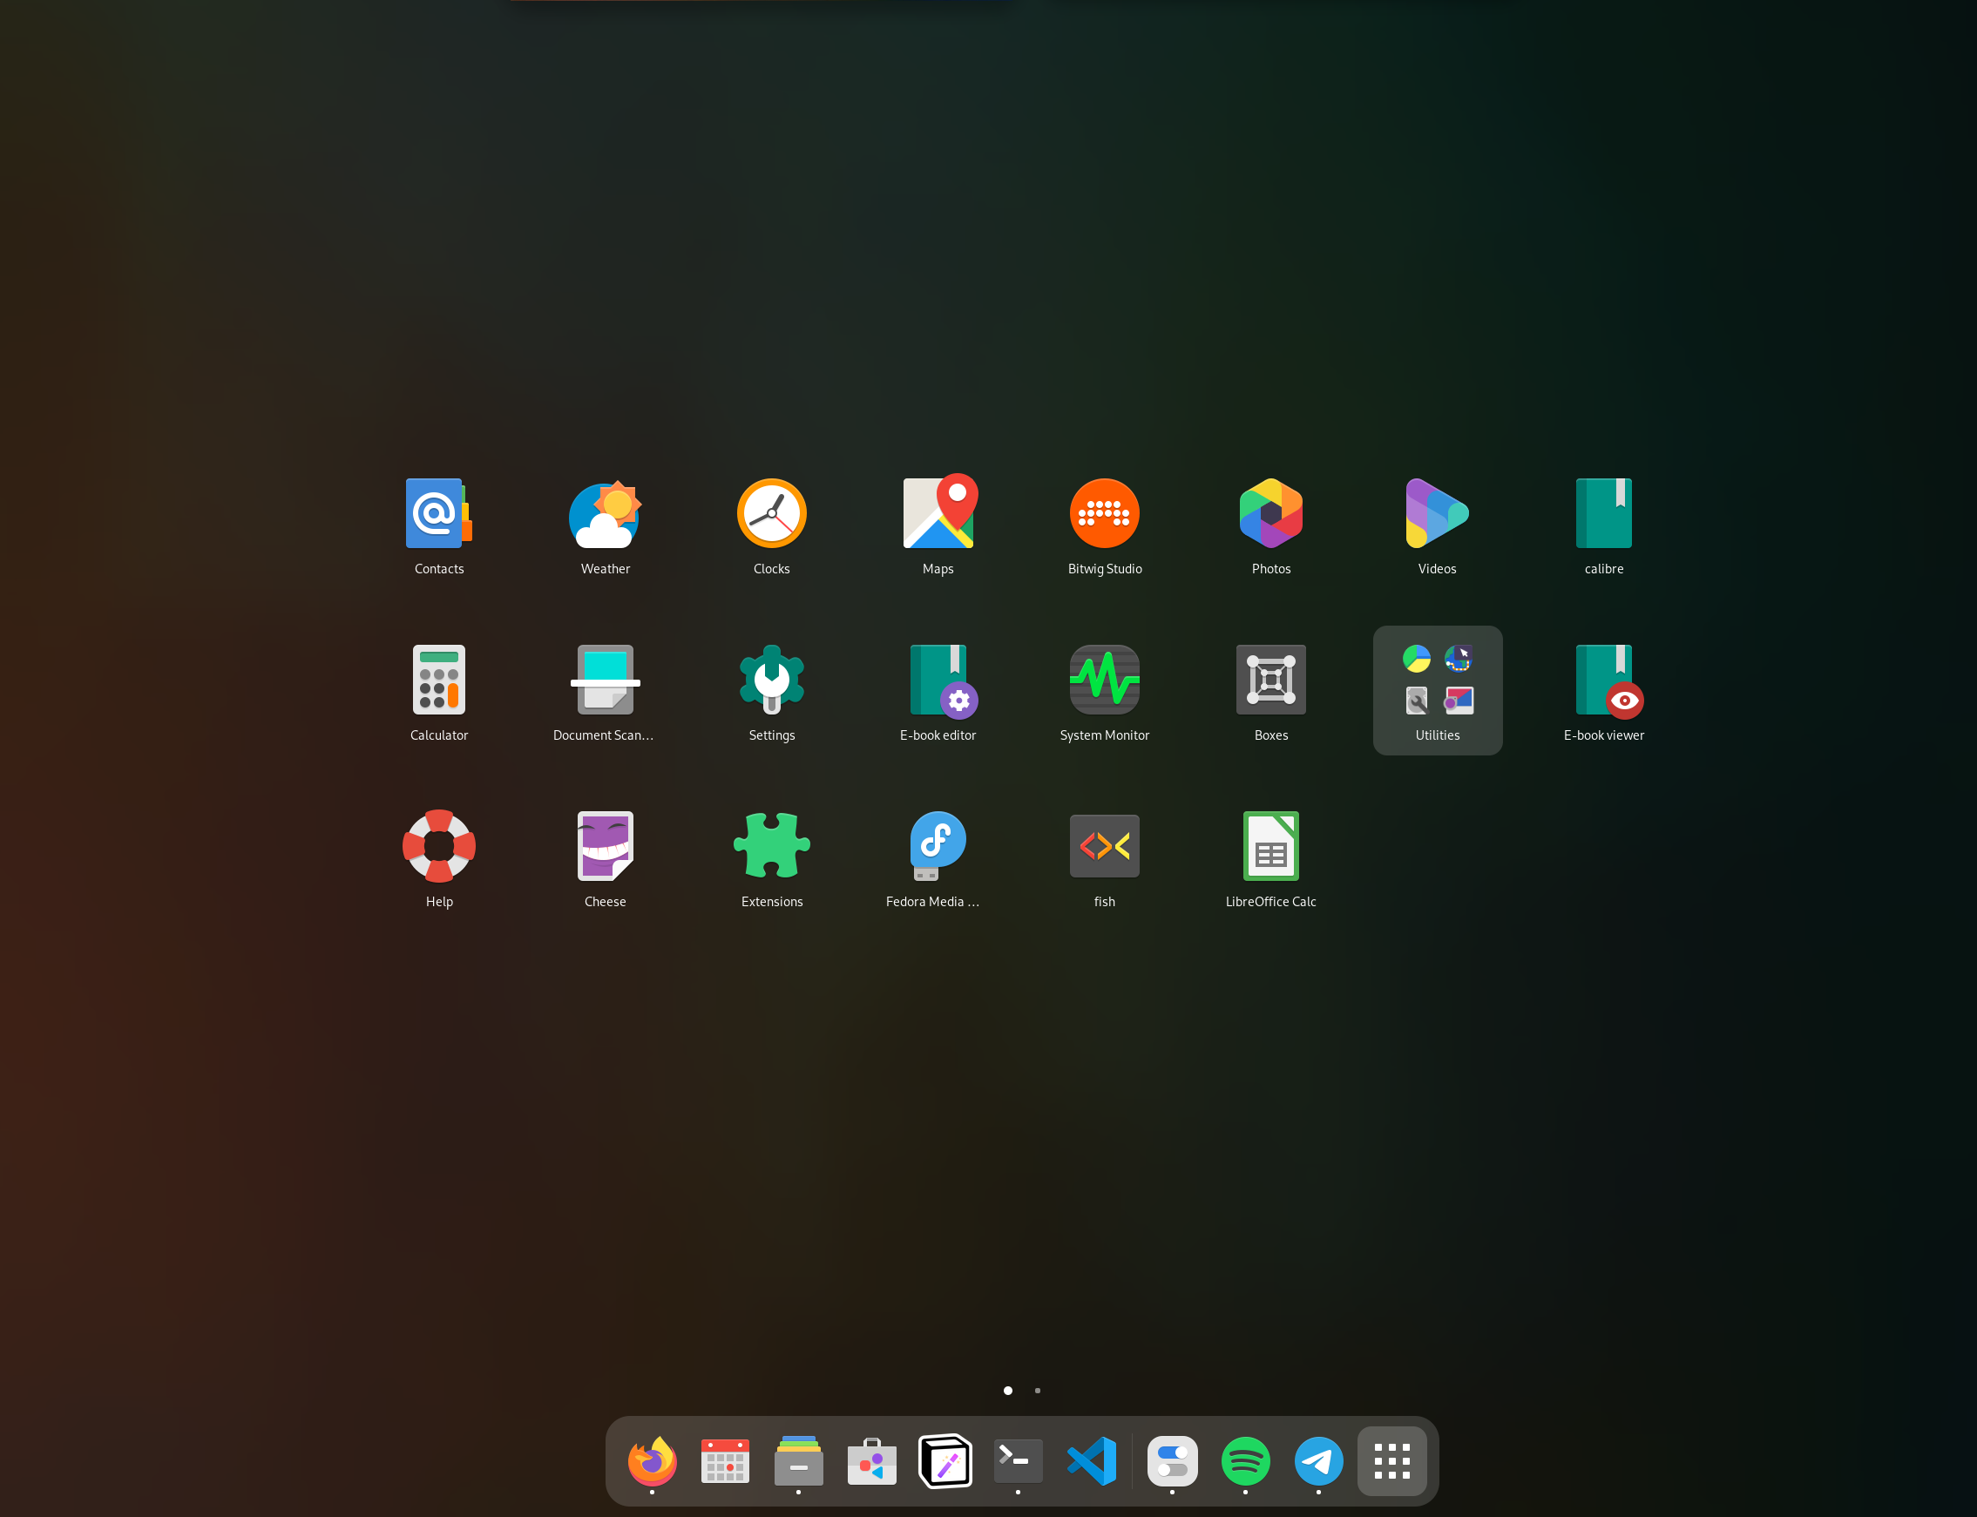The height and width of the screenshot is (1517, 1977).
Task: Open the E-book editor app
Action: 938,680
